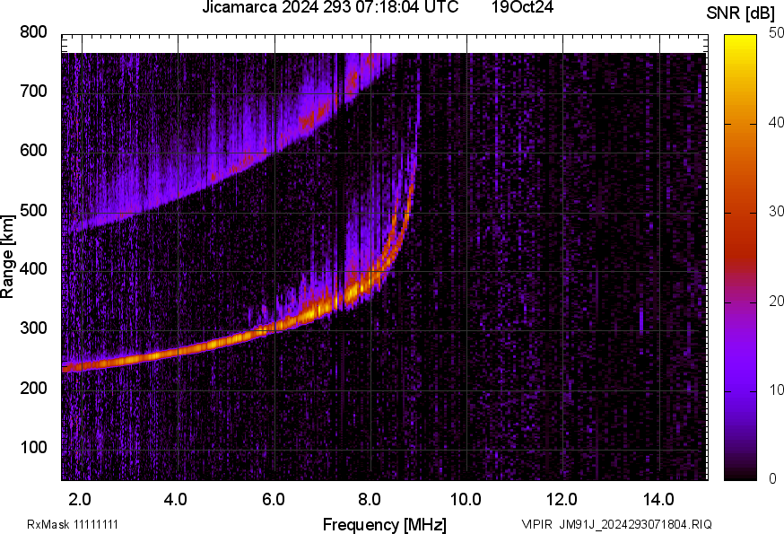Click the '40' colorbar tick label
784x534 pixels.
(x=776, y=123)
